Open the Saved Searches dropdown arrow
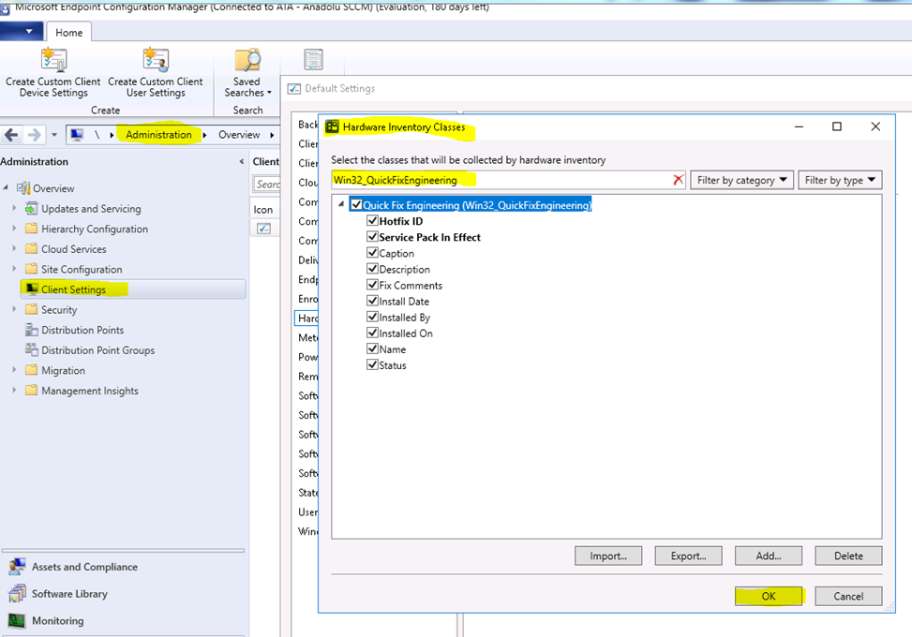 point(269,93)
